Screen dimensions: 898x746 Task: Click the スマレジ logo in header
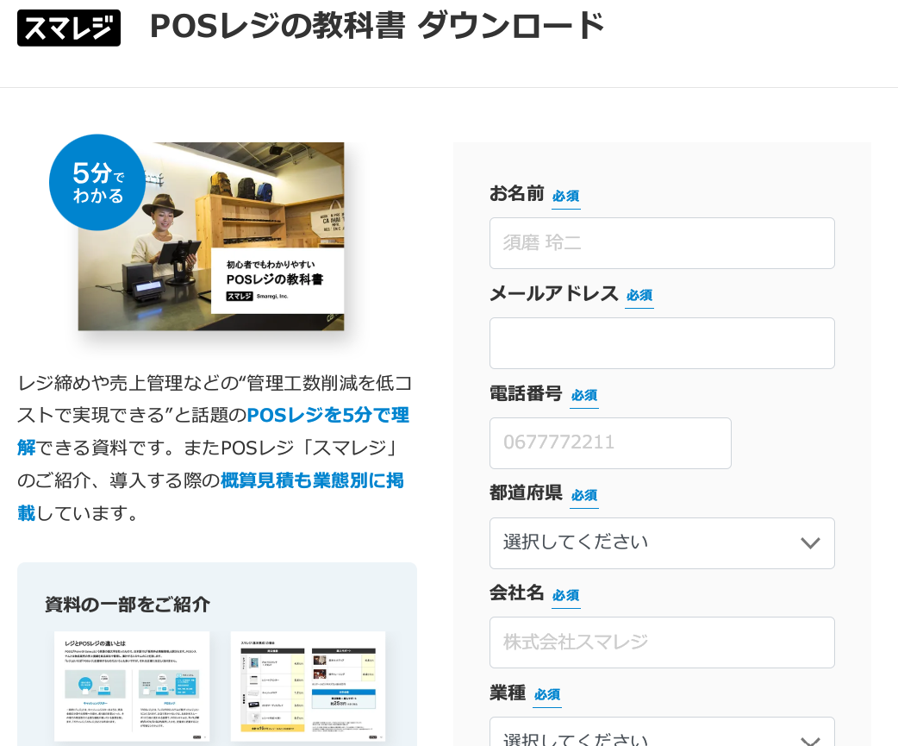pos(69,28)
